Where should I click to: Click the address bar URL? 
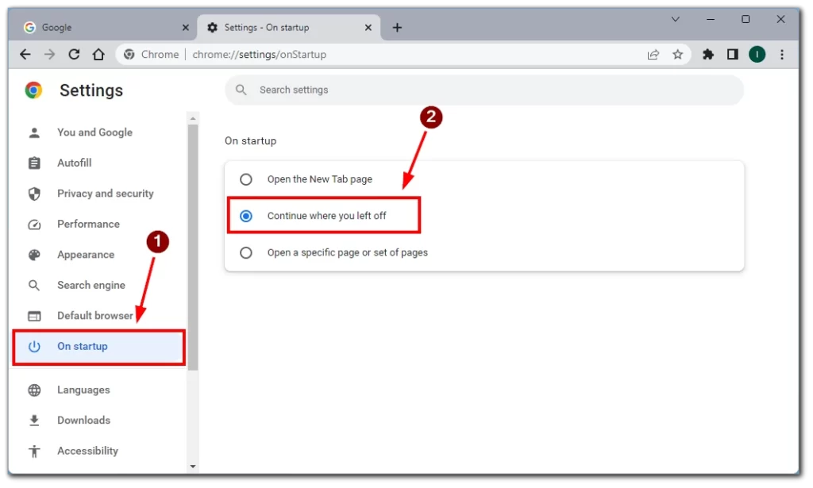[x=260, y=55]
